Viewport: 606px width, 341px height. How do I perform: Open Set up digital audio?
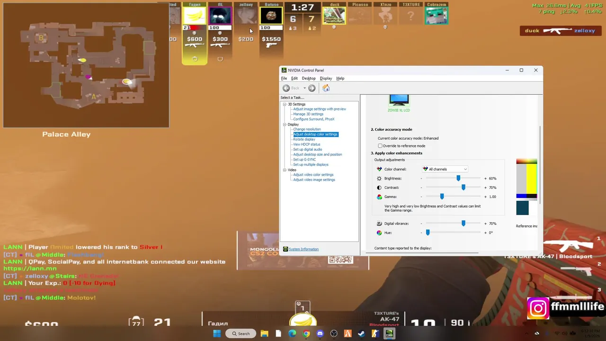click(x=308, y=150)
